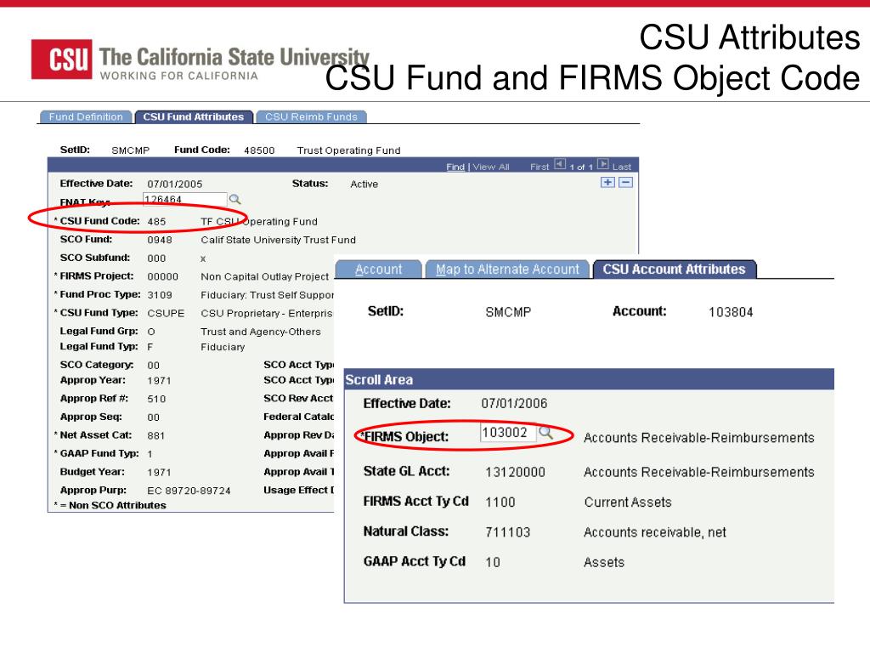This screenshot has width=870, height=653.
Task: Click the CSU logo
Action: click(x=61, y=59)
